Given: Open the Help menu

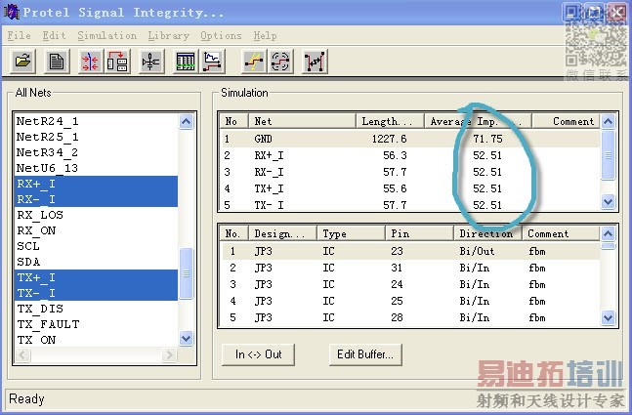Looking at the screenshot, I should pyautogui.click(x=265, y=36).
